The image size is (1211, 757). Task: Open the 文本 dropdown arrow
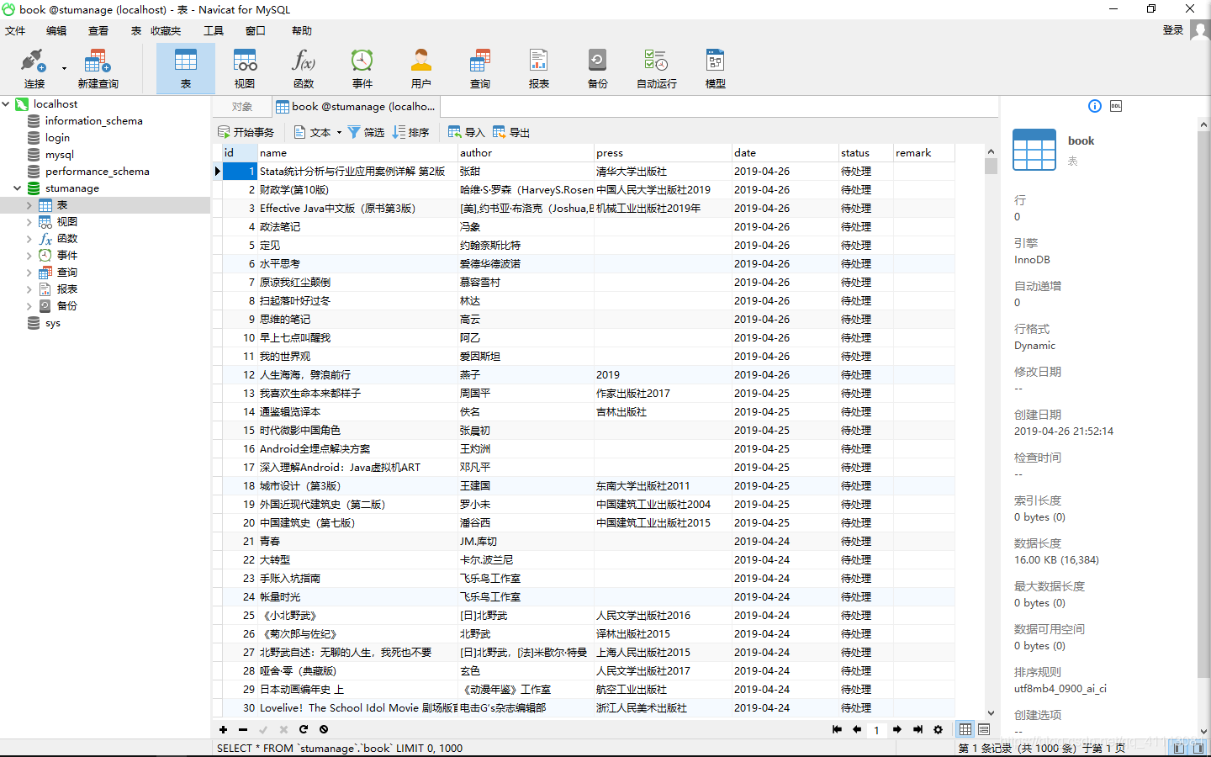pos(339,133)
